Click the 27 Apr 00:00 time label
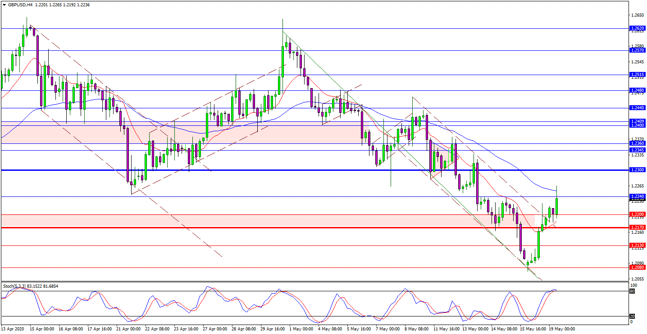Viewport: 647px width, 334px height. click(x=215, y=329)
